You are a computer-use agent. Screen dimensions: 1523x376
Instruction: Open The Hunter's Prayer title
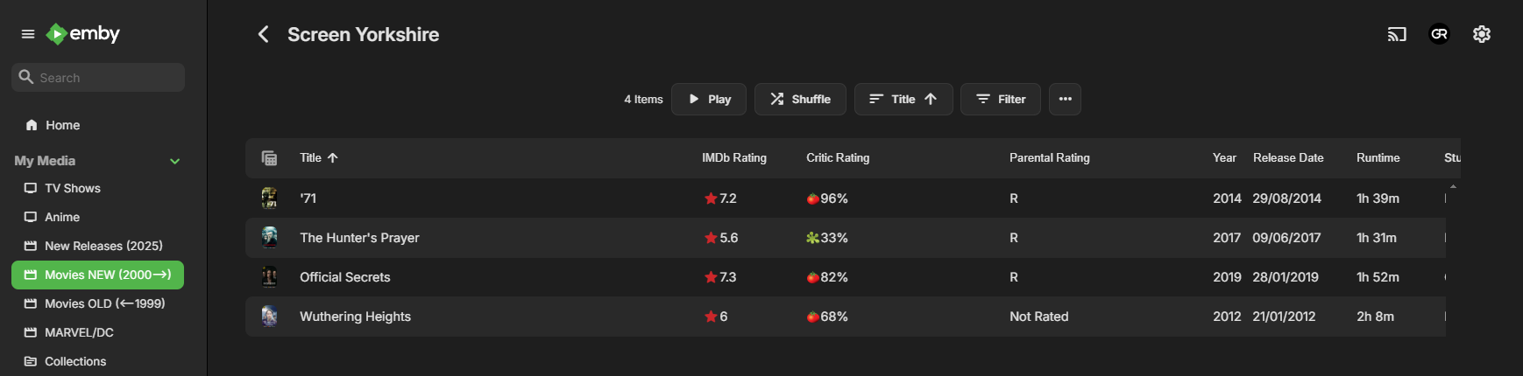(359, 238)
